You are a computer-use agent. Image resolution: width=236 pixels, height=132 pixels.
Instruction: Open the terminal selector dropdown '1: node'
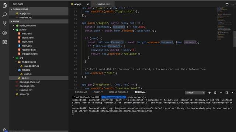(195, 93)
